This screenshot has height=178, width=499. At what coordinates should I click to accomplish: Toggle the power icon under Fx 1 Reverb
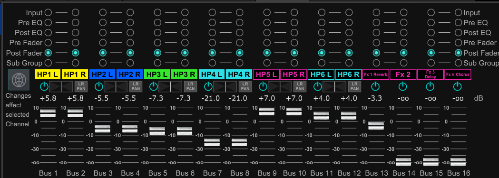[375, 86]
